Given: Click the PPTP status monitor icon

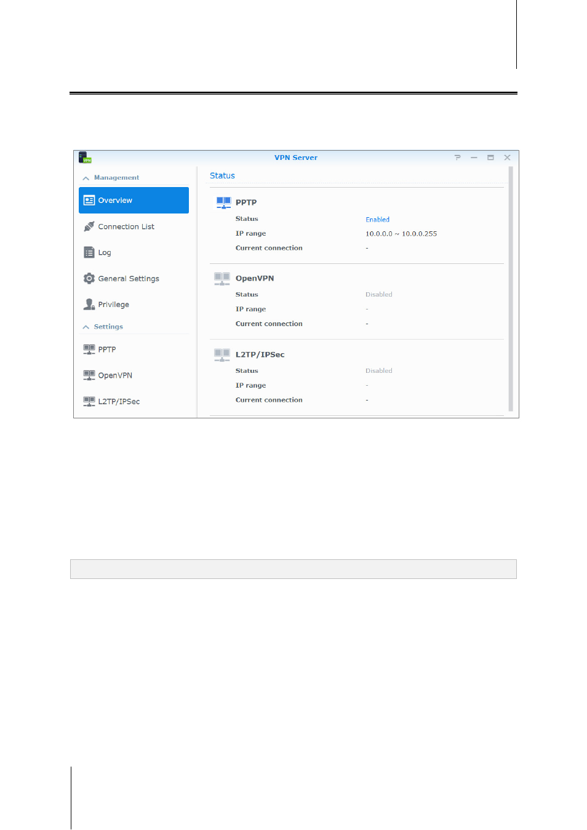Looking at the screenshot, I should pyautogui.click(x=223, y=202).
